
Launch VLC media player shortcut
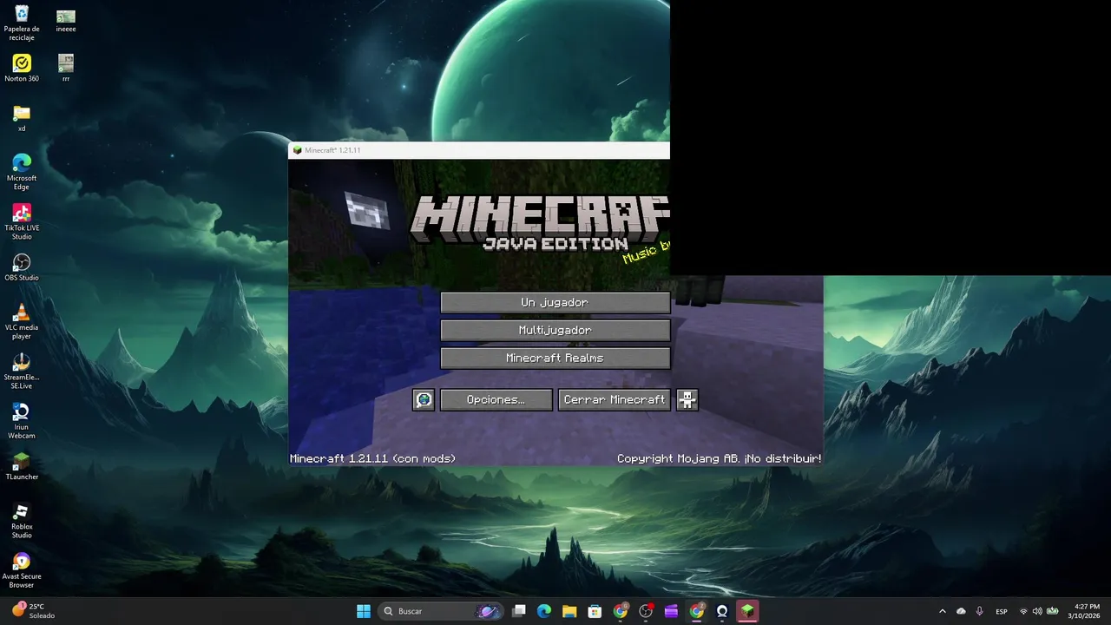[22, 321]
